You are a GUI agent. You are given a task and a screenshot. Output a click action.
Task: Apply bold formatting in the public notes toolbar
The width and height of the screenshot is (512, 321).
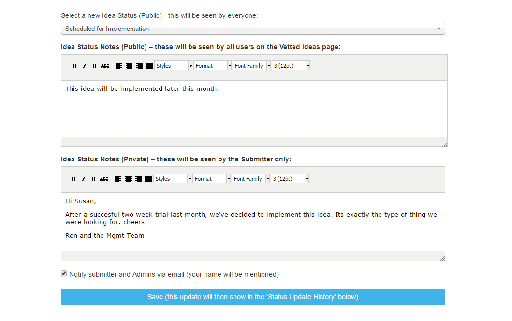point(74,66)
